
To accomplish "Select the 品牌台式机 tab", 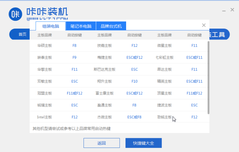I will coord(111,26).
